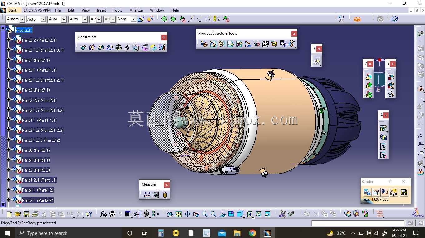Click the Save render floppy icon in Render panel
The height and width of the screenshot is (238, 425).
click(x=404, y=192)
